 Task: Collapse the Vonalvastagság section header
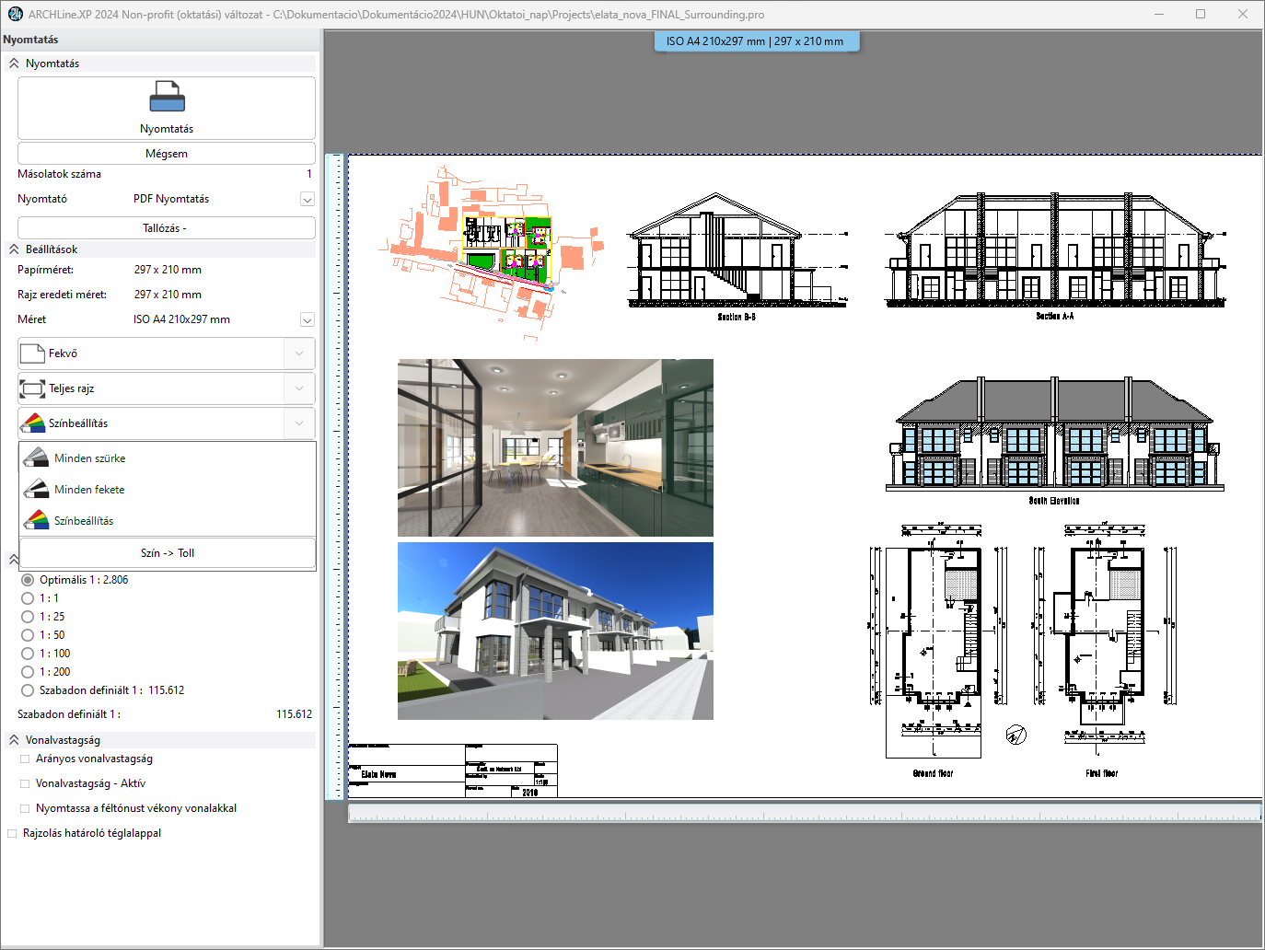(14, 740)
